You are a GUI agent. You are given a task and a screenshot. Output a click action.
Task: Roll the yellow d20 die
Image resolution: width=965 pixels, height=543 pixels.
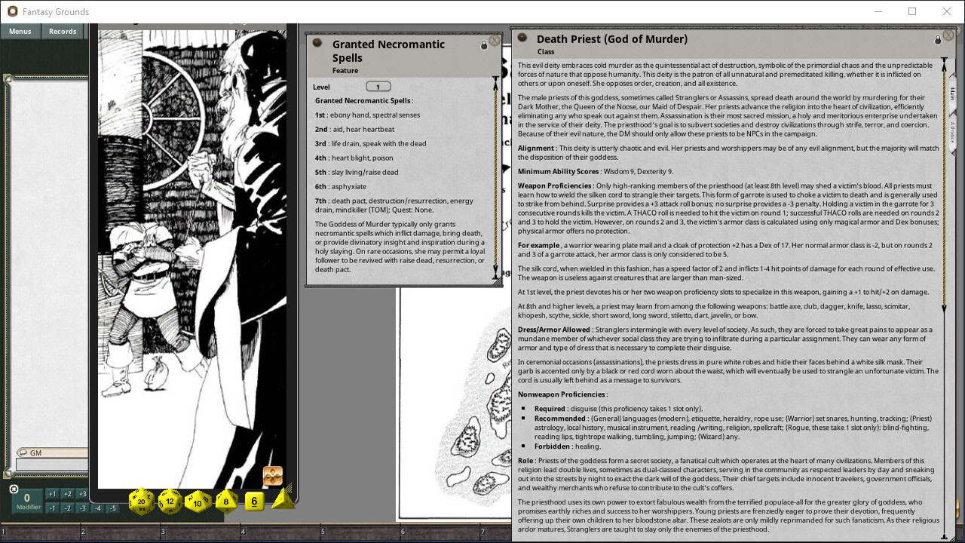pos(140,501)
